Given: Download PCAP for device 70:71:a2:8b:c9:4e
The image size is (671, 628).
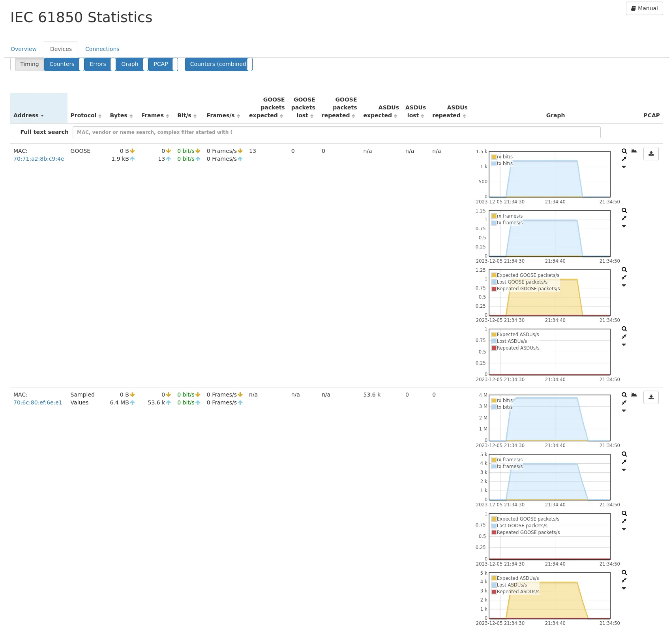Looking at the screenshot, I should click(651, 154).
